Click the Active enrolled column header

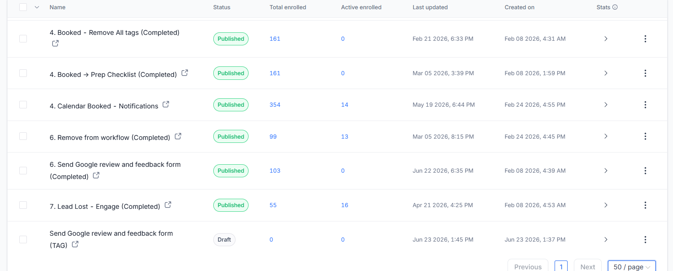[361, 7]
